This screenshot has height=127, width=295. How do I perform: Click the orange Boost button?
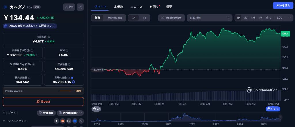click(43, 101)
